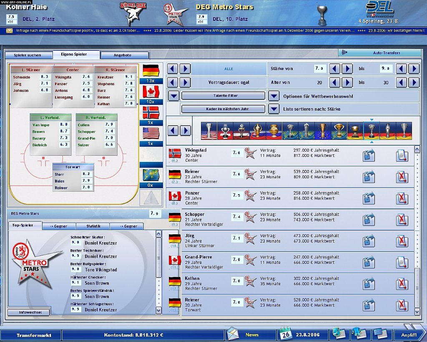Toggle the German flag nationality filter
Viewport: 427px width, 342px height.
(150, 71)
